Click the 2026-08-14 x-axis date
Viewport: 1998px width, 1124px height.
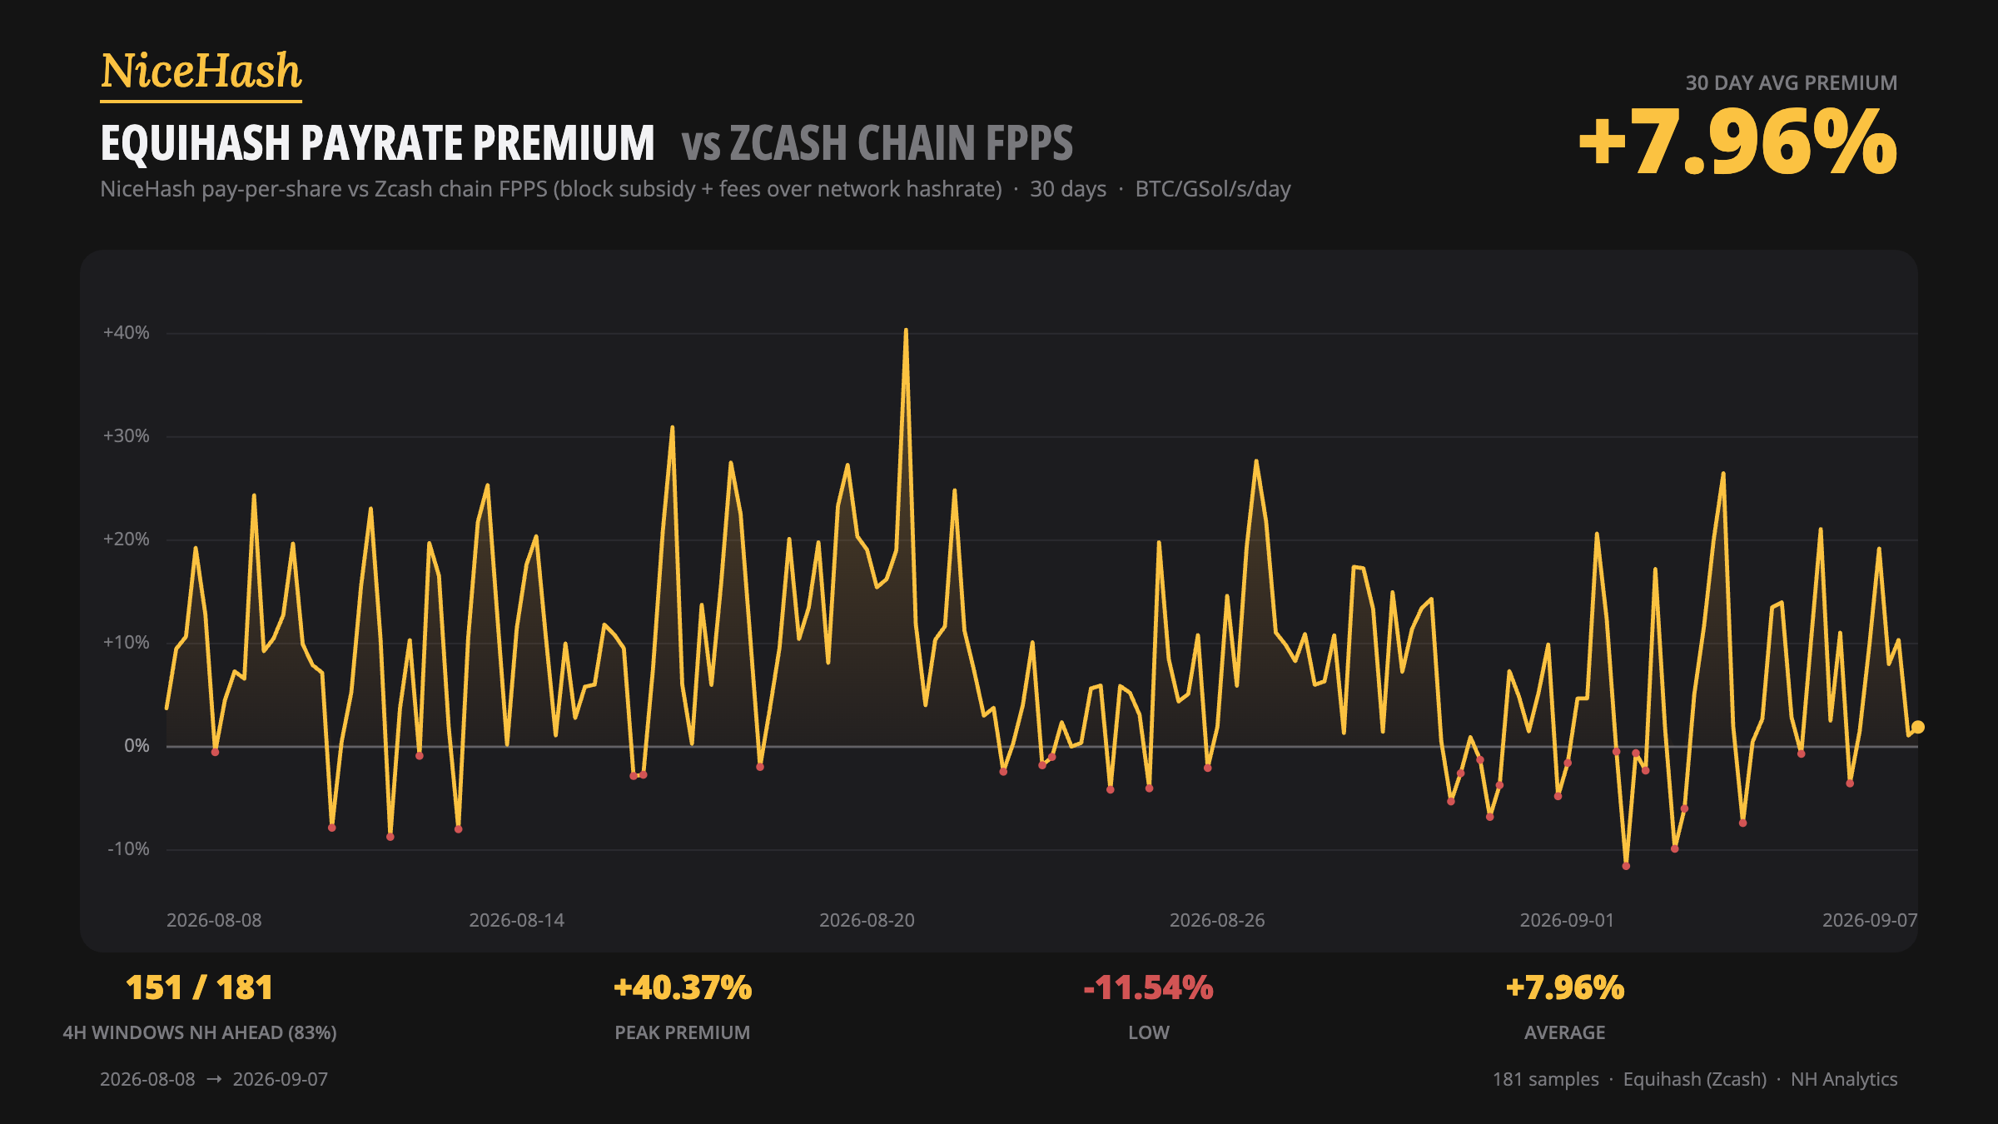pyautogui.click(x=516, y=921)
